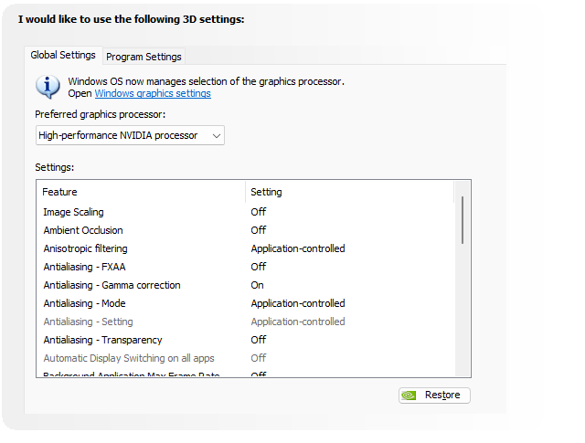Open Antialiasing - Gamma correction On value

(258, 285)
